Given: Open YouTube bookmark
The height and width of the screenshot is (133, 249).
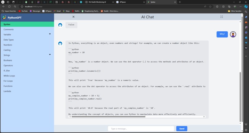Looking at the screenshot, I should click(x=23, y=11).
